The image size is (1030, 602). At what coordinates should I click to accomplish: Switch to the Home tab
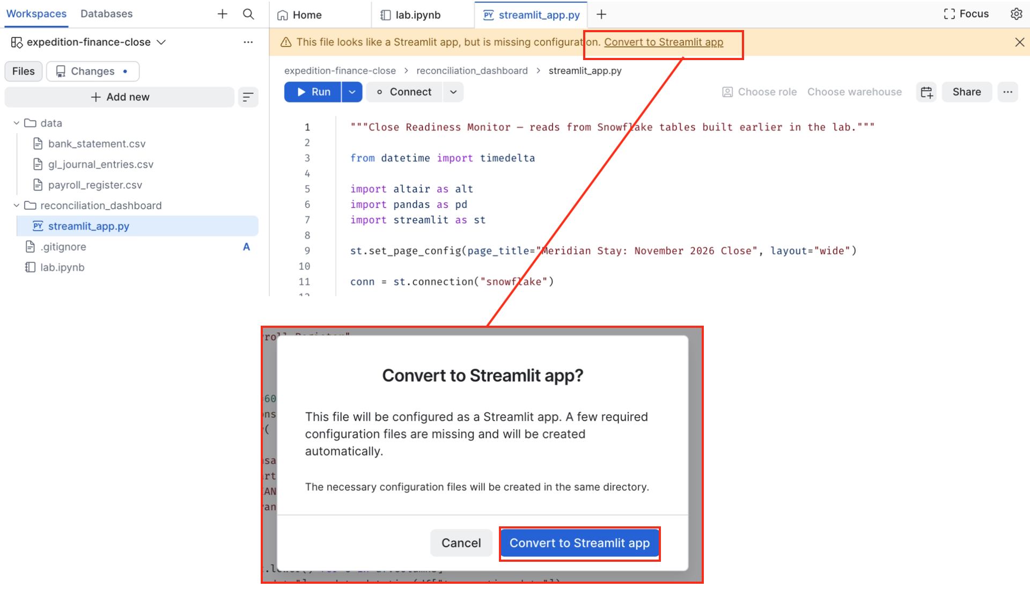point(299,15)
